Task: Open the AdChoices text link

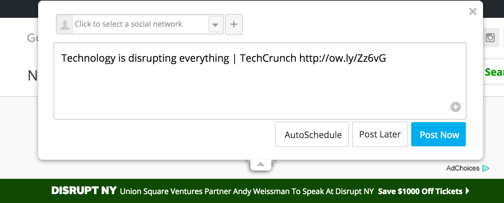Action: [462, 168]
